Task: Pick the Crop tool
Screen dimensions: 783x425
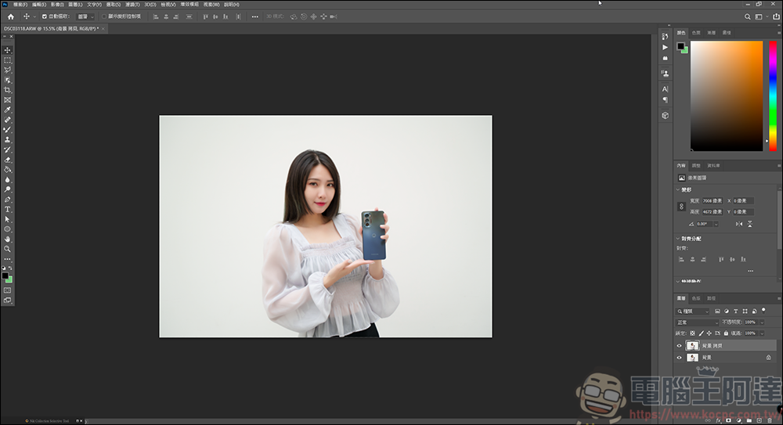Action: point(8,90)
